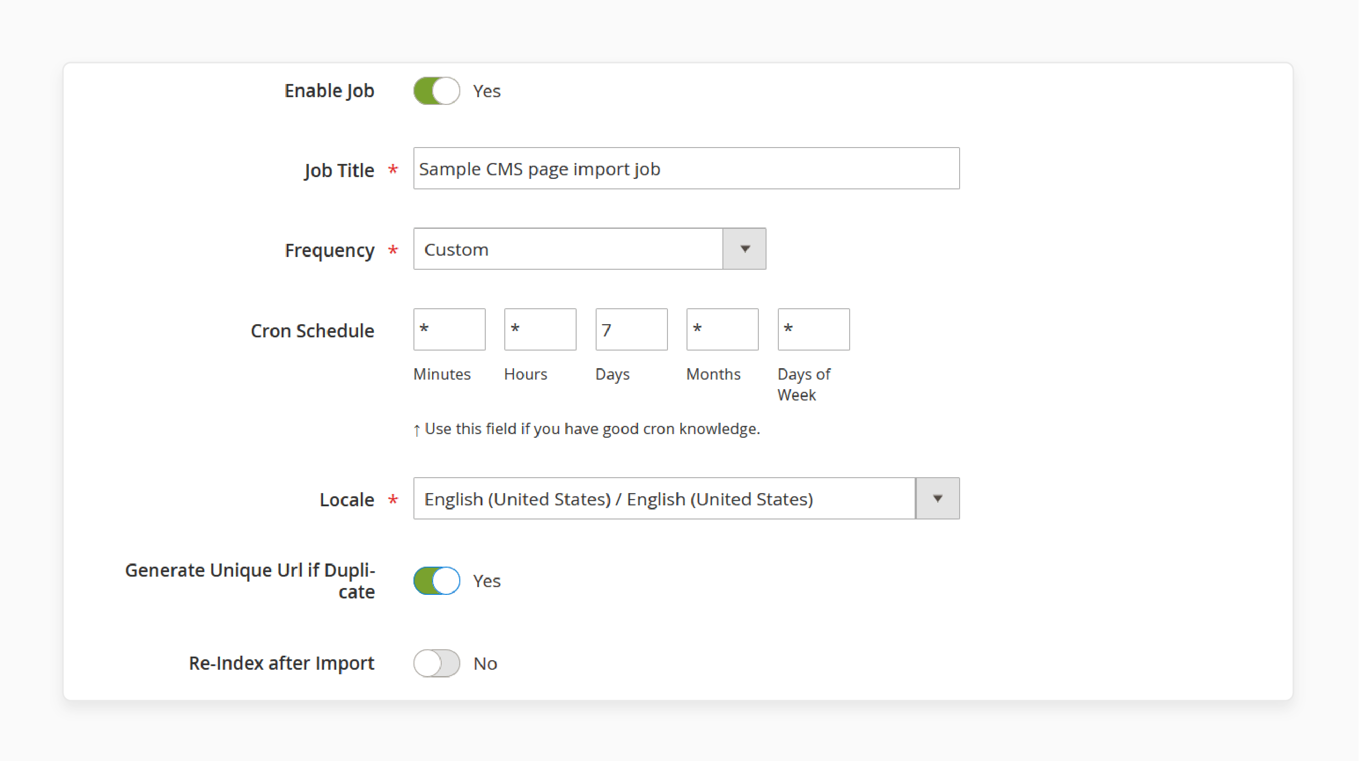Click the 'Hours' caption under cron field
This screenshot has width=1359, height=761.
point(525,374)
